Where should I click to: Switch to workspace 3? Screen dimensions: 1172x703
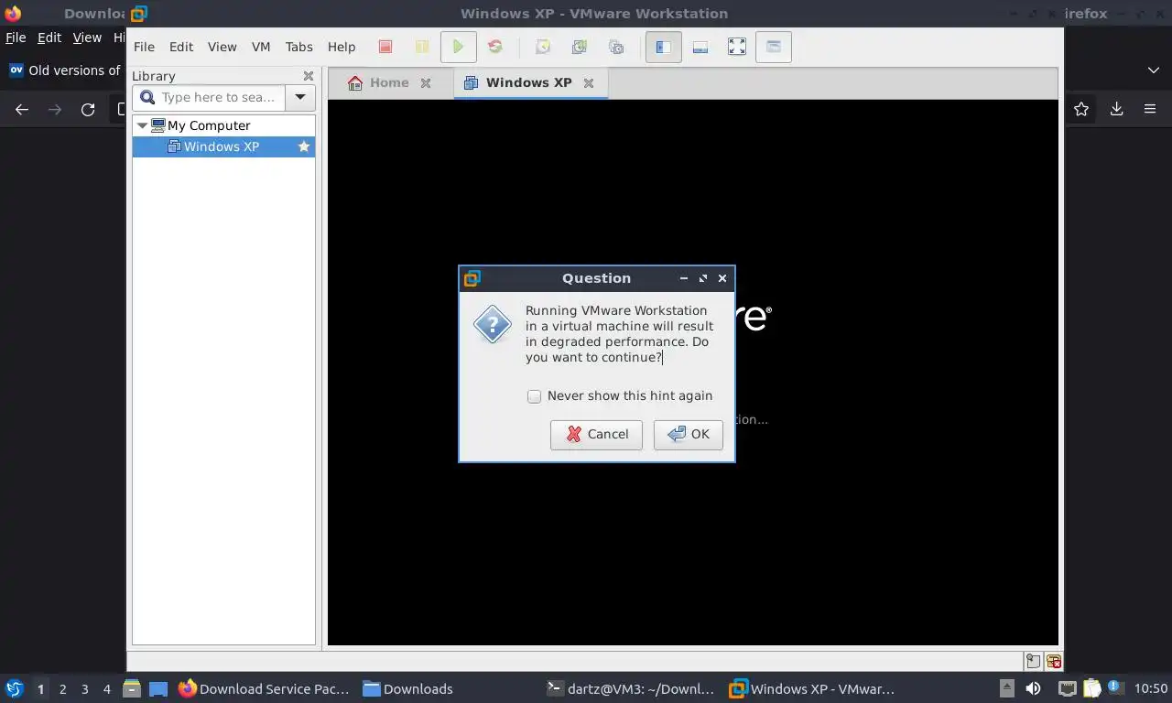(x=85, y=689)
